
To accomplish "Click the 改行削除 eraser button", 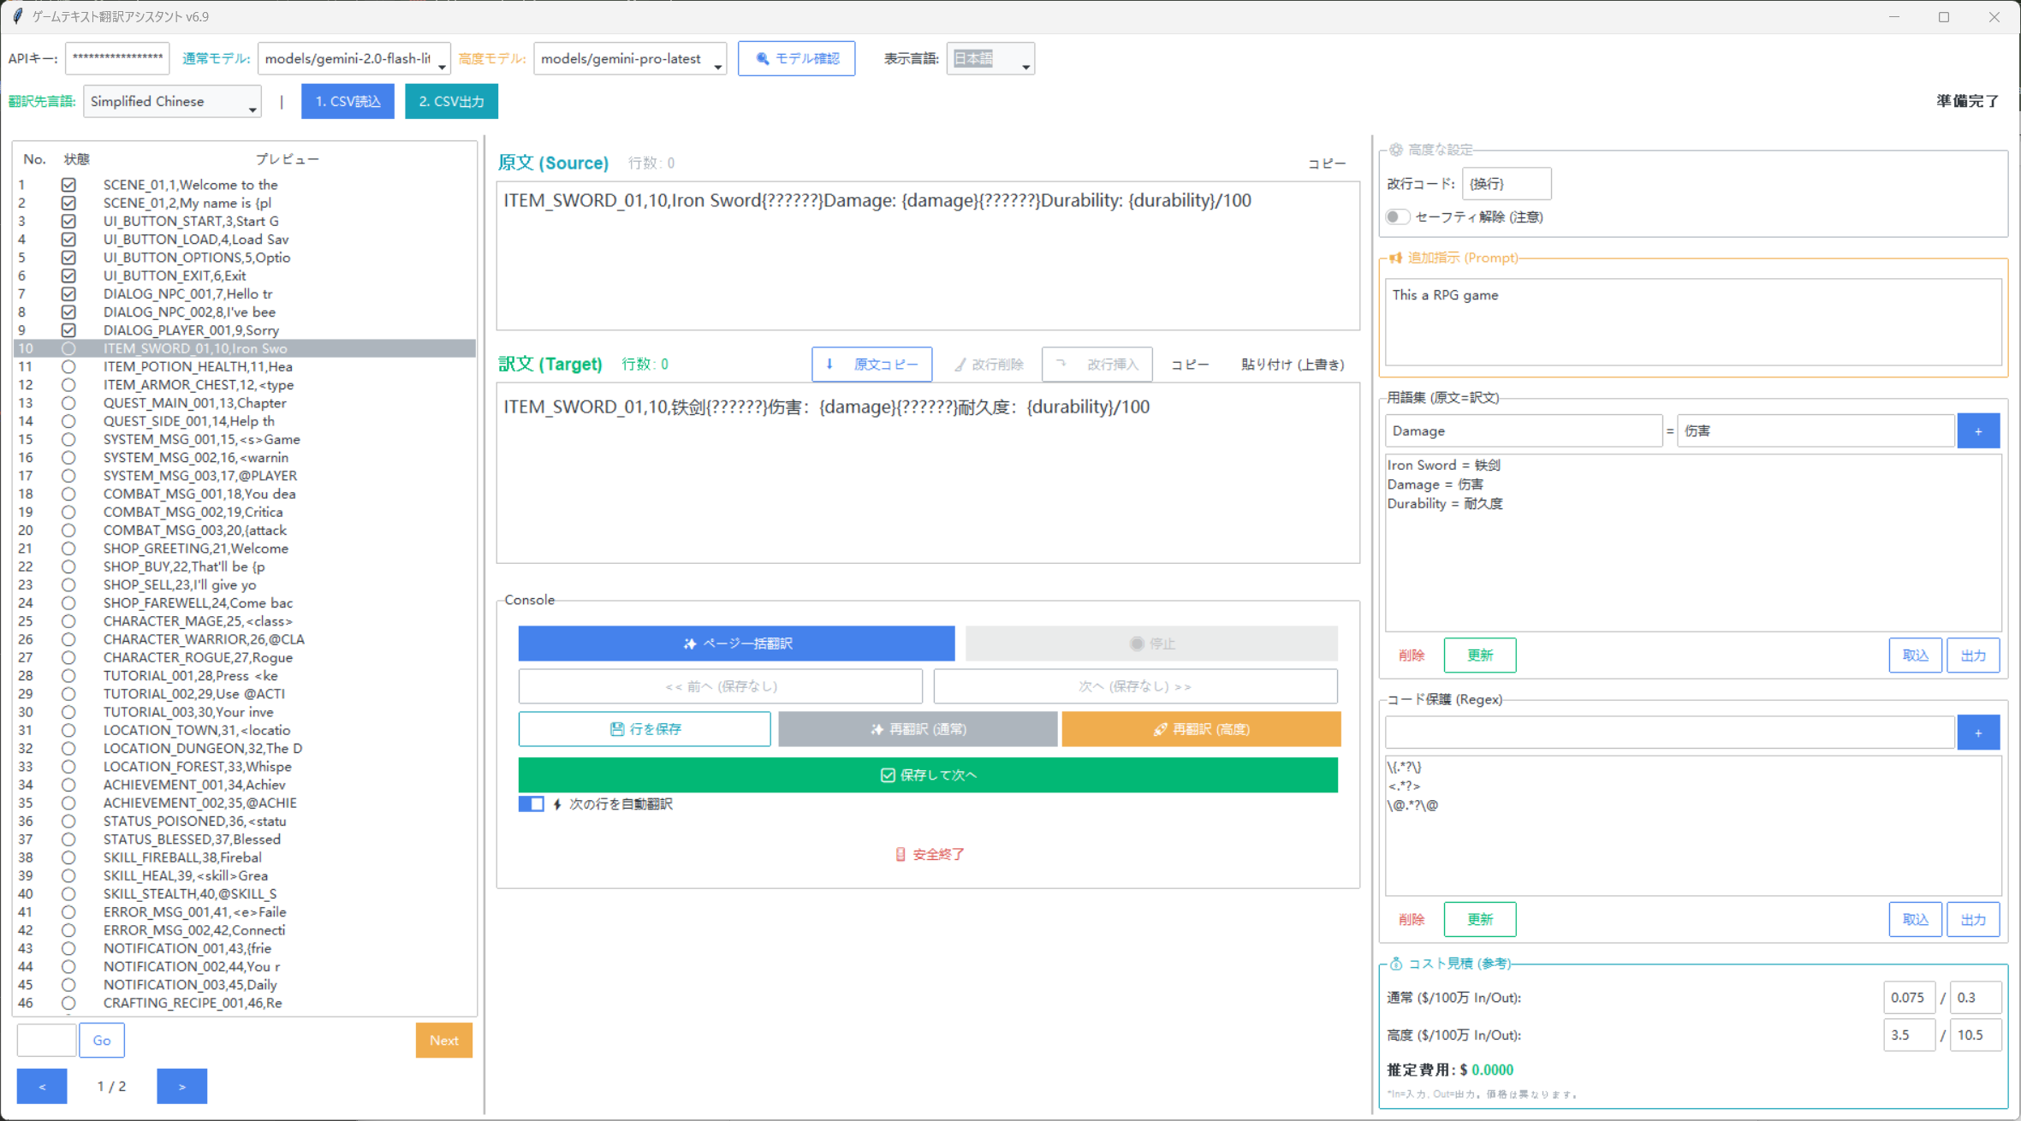I will (x=989, y=364).
